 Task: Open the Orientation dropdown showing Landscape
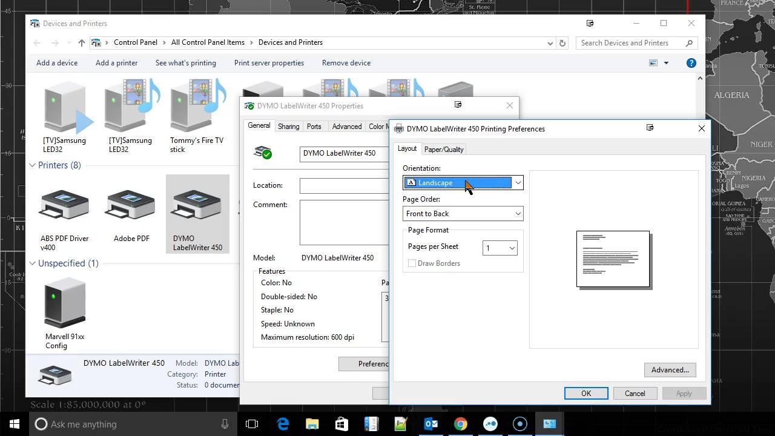pyautogui.click(x=463, y=183)
